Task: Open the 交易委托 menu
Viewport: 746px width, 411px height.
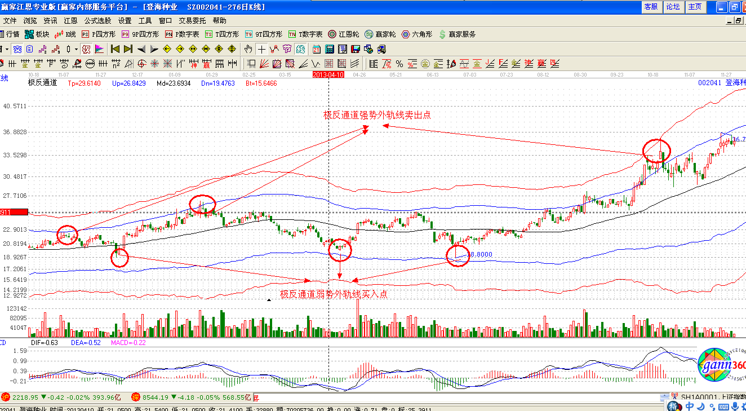Action: [192, 20]
